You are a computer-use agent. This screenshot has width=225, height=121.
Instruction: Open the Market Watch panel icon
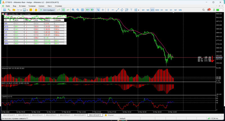pyautogui.click(x=4, y=10)
